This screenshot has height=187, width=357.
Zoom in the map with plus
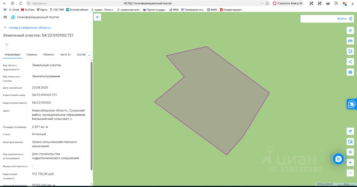(350, 162)
